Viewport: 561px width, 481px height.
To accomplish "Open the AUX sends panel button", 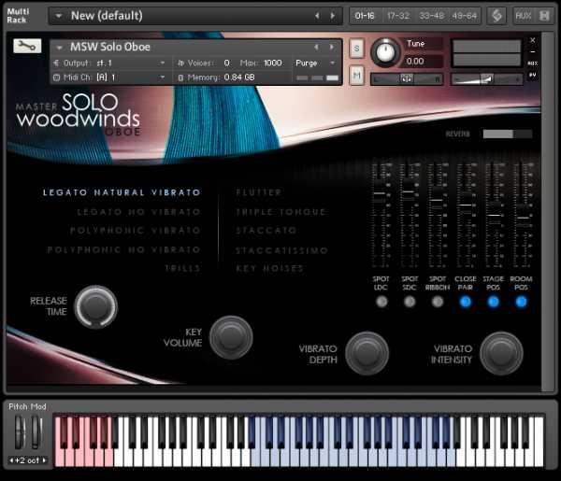I will pyautogui.click(x=524, y=16).
